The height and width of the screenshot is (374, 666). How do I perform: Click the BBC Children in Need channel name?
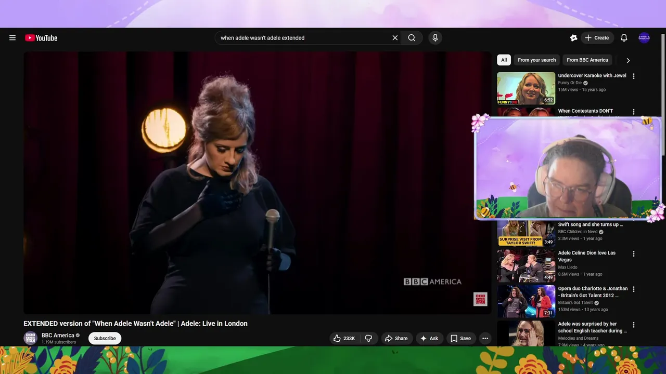[x=578, y=232]
